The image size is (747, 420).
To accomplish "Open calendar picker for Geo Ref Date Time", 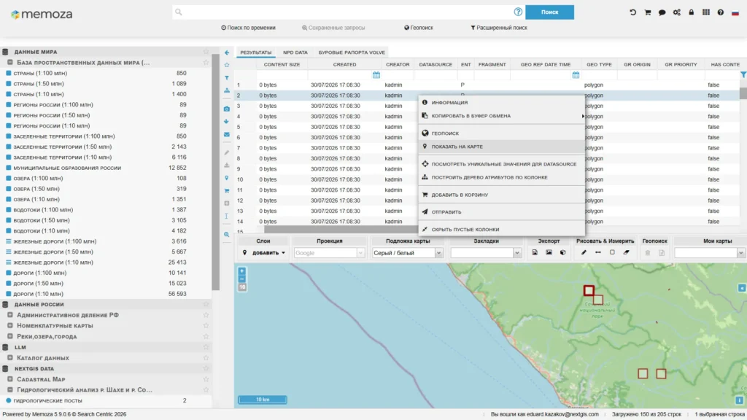I will (576, 75).
